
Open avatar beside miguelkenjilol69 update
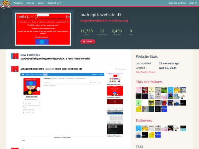(x=15, y=69)
